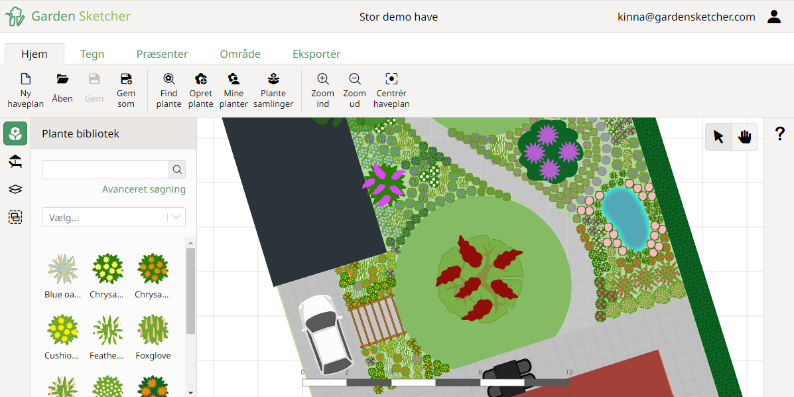Viewport: 794px width, 397px height.
Task: Open Mine planter
Action: pos(233,90)
